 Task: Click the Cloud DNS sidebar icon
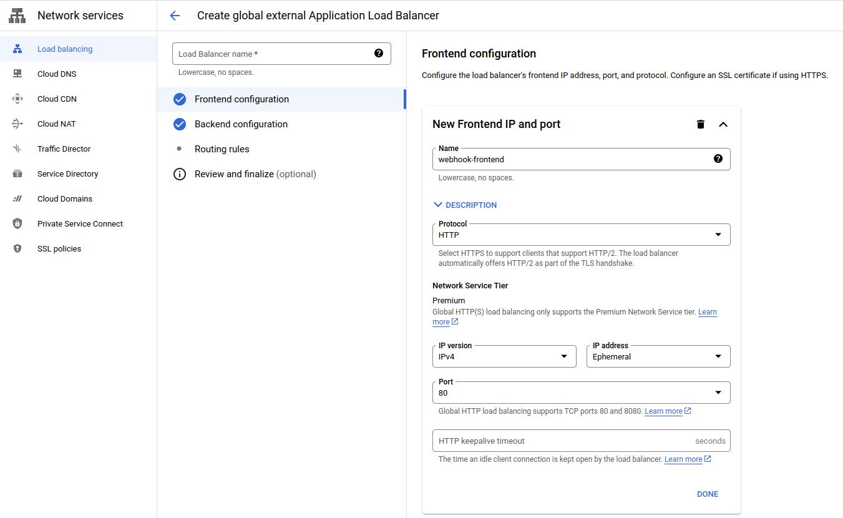point(17,74)
